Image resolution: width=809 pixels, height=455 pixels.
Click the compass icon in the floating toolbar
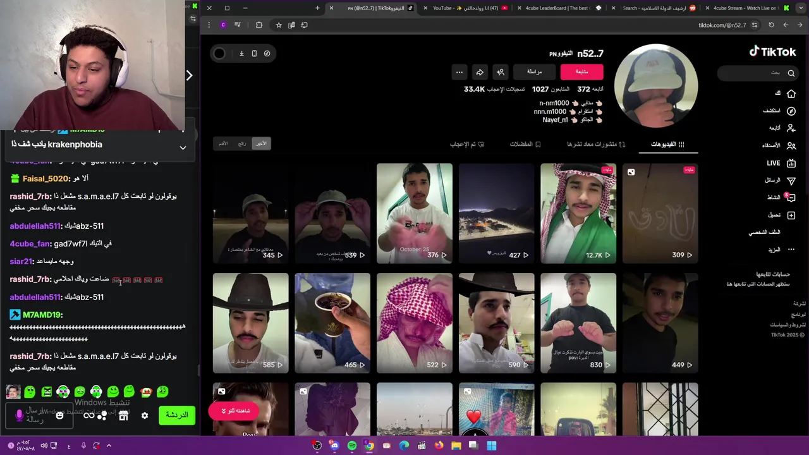point(267,54)
